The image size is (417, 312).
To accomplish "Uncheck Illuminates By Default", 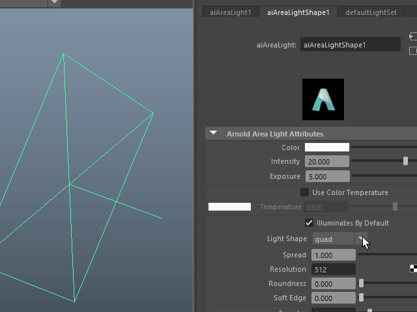I will (309, 223).
